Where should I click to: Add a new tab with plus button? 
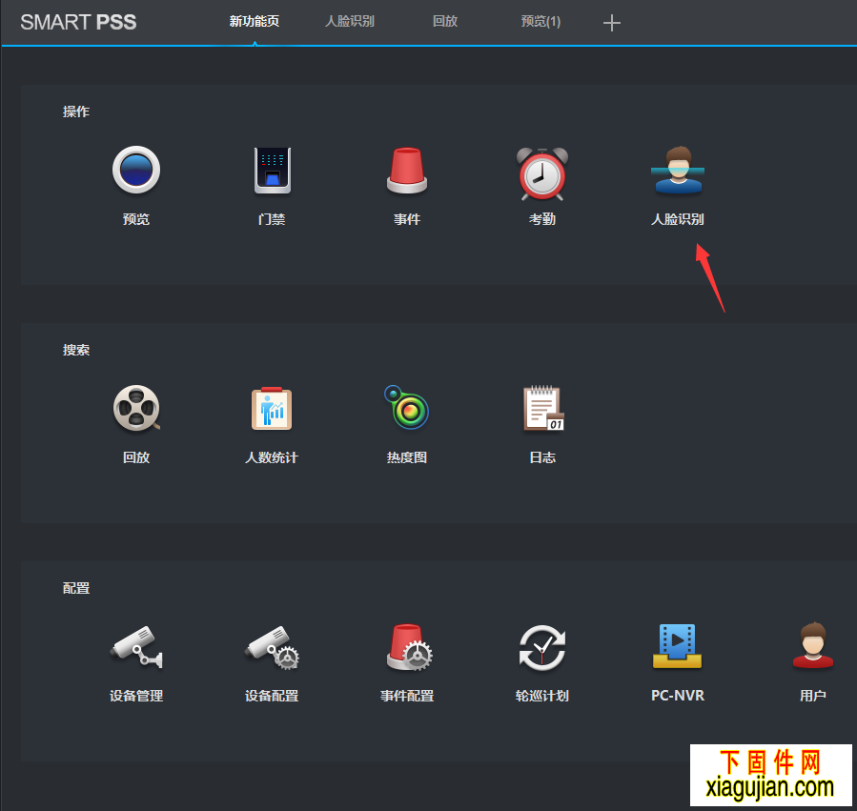612,23
